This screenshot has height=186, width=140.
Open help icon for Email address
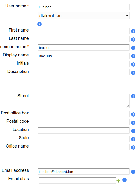[133, 172]
